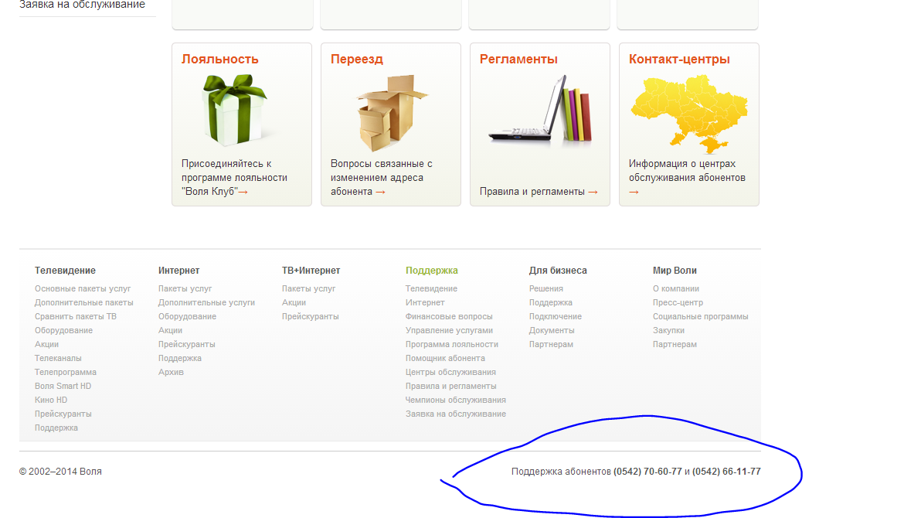Click arrow under Контакт-центры card description

tap(634, 192)
